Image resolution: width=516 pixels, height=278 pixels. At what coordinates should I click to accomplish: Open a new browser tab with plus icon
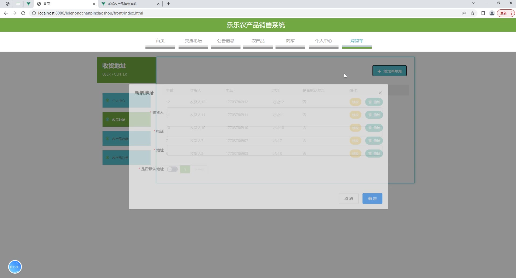point(169,4)
